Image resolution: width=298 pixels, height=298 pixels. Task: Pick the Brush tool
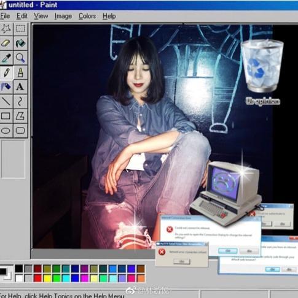[20, 72]
